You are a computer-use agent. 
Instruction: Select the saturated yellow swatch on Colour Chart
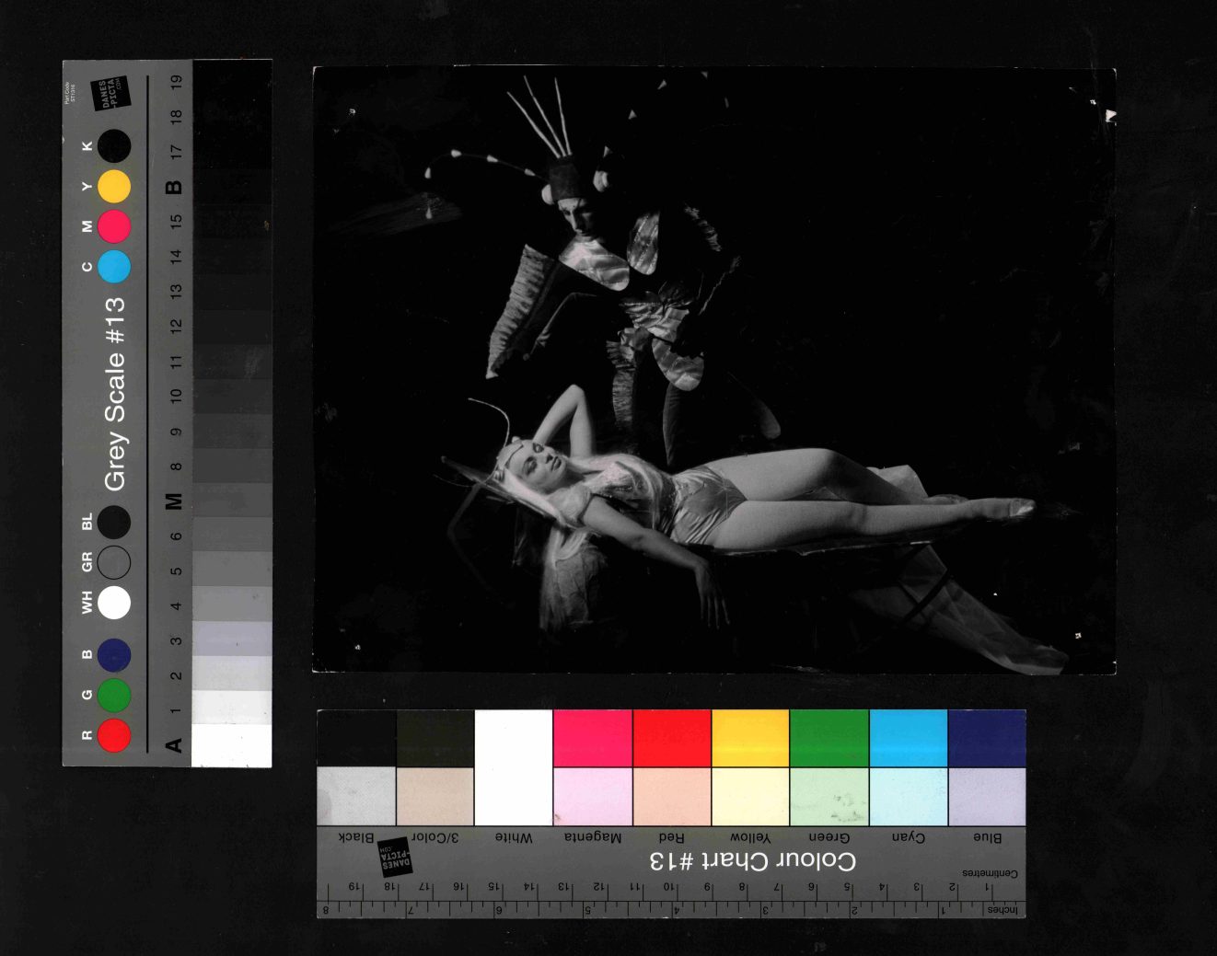point(750,738)
